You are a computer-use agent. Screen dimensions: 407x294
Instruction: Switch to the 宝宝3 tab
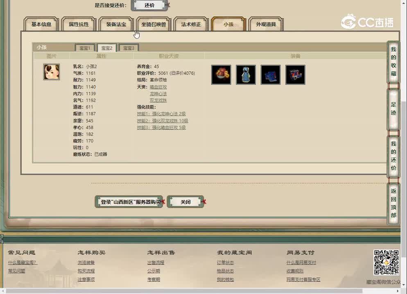[129, 47]
